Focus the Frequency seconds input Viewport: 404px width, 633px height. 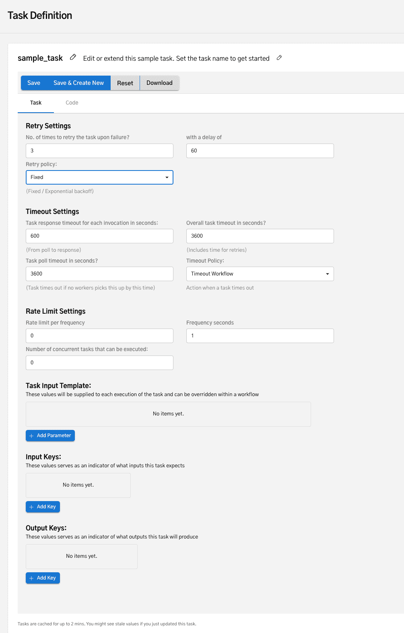[x=260, y=336]
